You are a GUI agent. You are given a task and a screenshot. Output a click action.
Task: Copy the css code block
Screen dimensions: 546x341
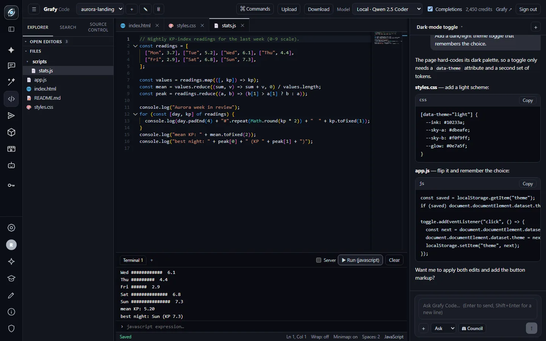[528, 100]
